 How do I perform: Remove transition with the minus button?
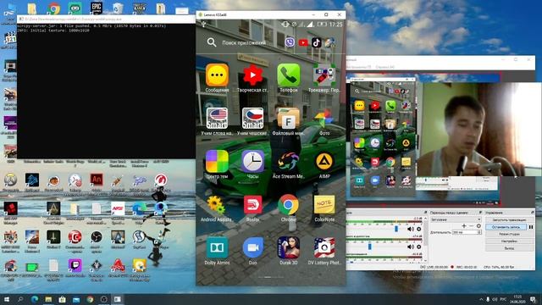471,226
